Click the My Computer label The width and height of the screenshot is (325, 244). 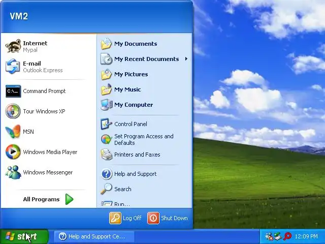(134, 105)
